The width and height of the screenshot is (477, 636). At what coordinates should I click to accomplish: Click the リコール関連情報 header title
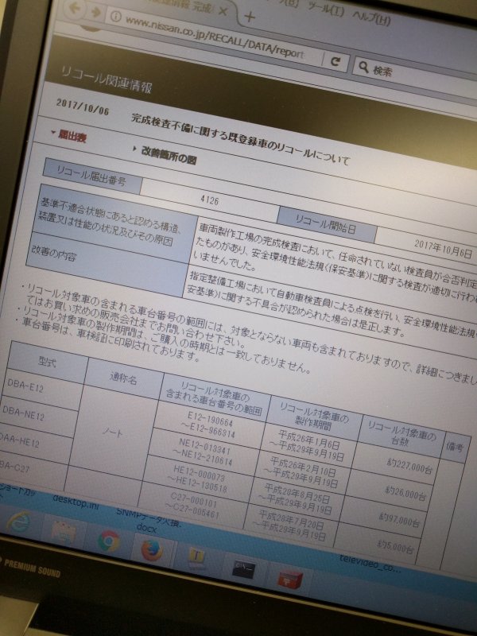(107, 79)
